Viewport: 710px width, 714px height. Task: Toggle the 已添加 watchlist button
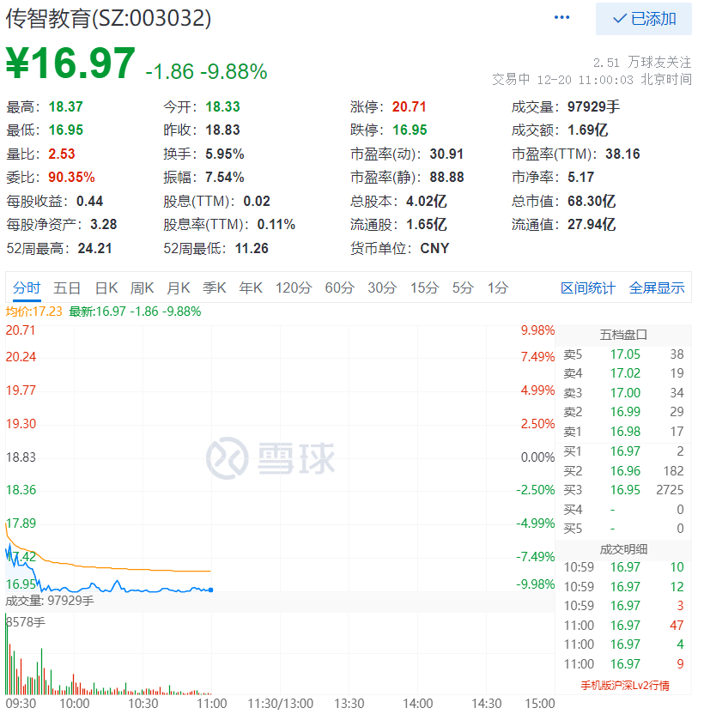coord(644,19)
